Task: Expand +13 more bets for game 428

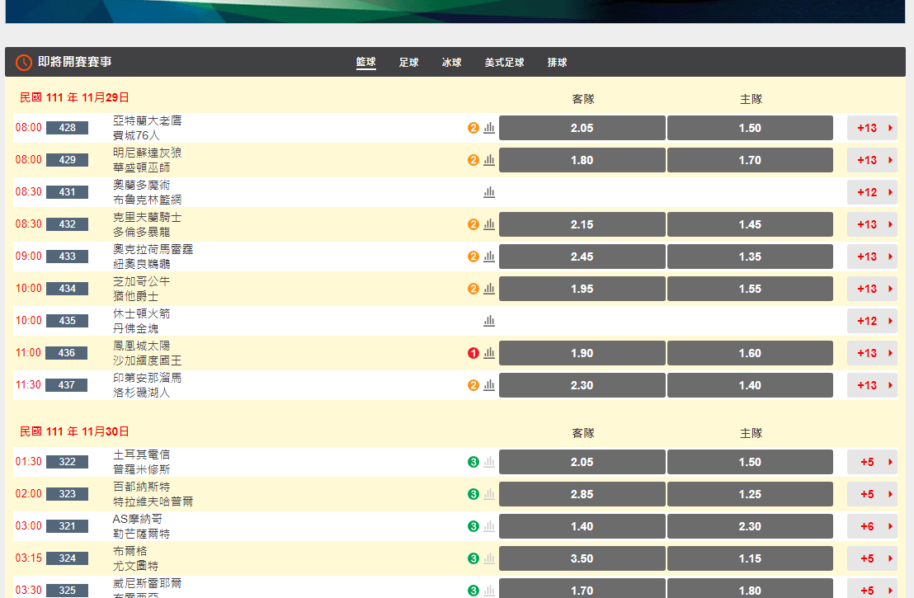Action: (872, 128)
